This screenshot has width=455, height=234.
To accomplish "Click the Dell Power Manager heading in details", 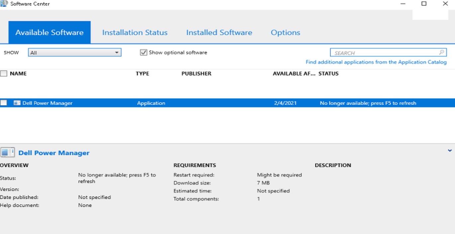I will [x=54, y=153].
